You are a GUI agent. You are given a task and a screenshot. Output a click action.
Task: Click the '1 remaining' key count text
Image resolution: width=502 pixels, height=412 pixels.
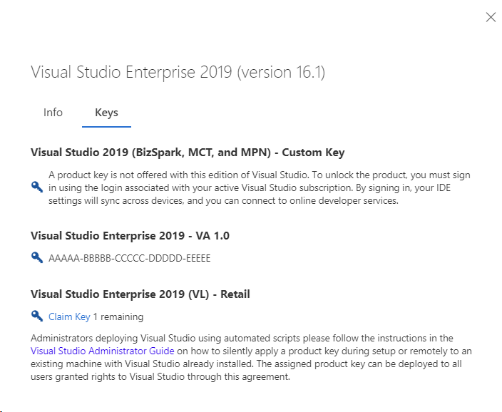(x=118, y=316)
